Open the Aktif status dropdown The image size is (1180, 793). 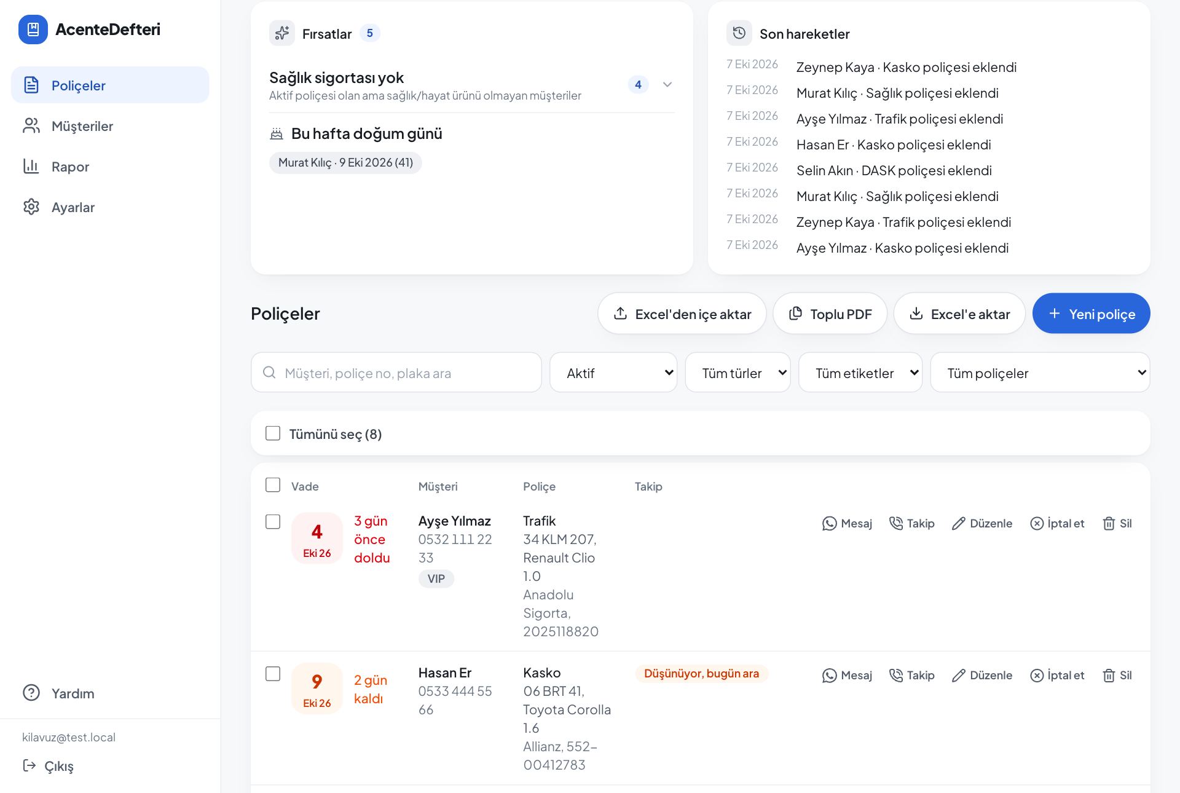[613, 373]
